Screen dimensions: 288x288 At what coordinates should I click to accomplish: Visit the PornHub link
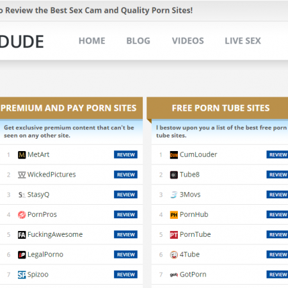(x=194, y=214)
